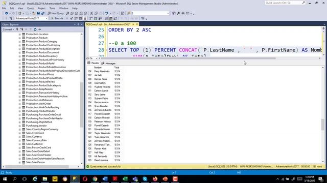This screenshot has height=183, width=327.
Task: Click the Parse checkmark icon
Action: [72, 18]
